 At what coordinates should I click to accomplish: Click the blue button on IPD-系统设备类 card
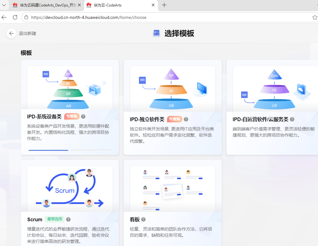point(48,151)
